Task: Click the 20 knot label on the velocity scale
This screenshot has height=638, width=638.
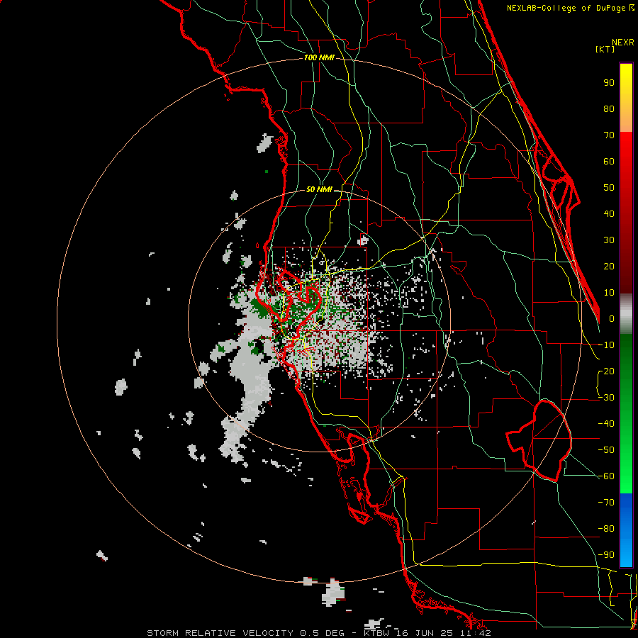Action: point(609,267)
